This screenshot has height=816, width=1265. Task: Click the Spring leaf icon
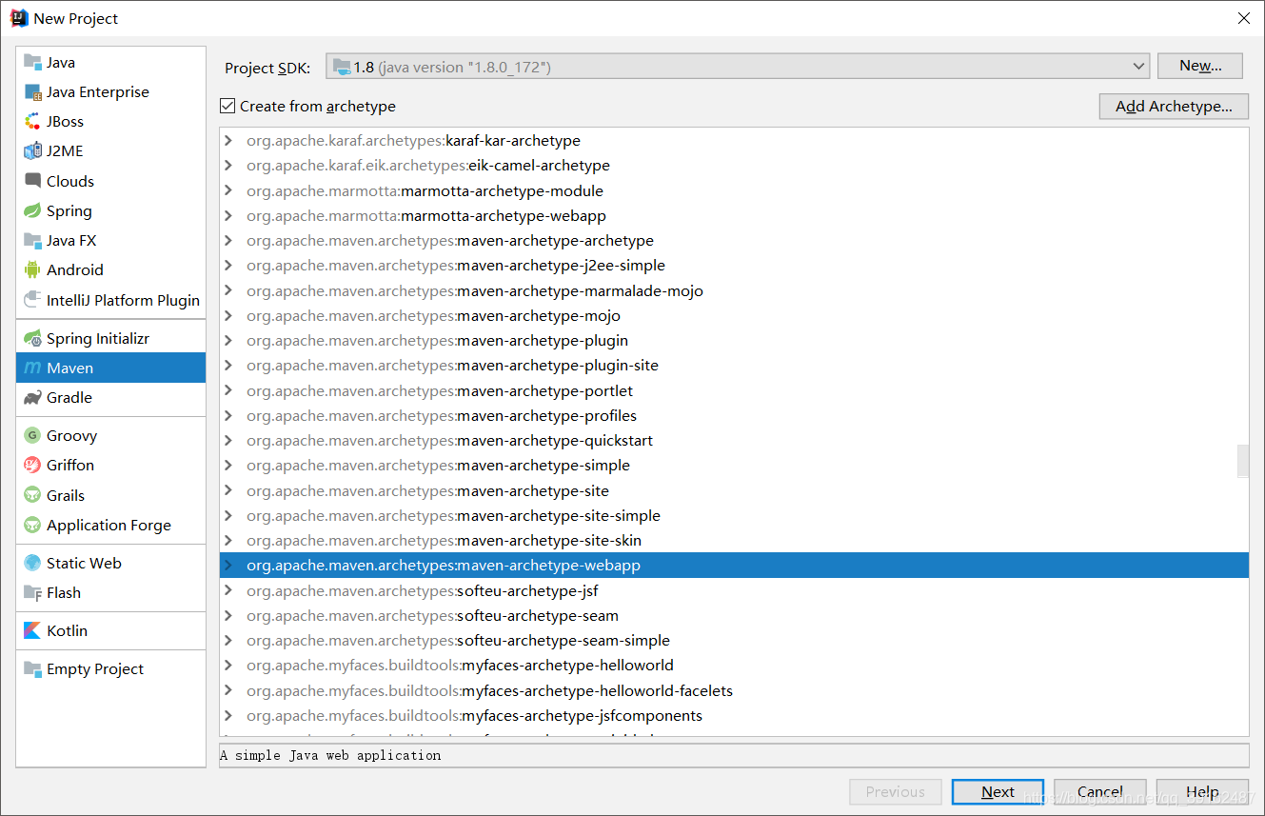[x=32, y=210]
